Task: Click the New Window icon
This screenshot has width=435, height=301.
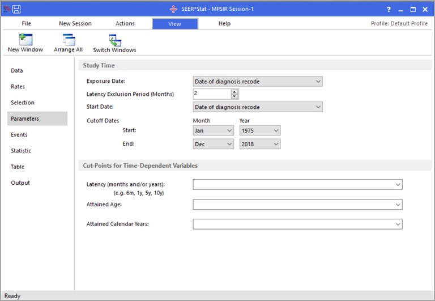Action: tap(25, 40)
